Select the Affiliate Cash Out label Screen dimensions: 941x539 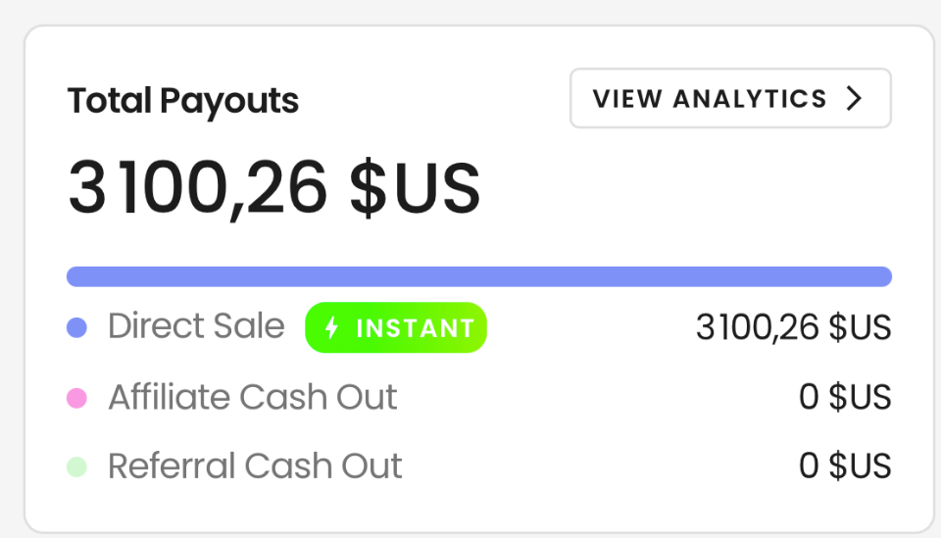tap(253, 397)
